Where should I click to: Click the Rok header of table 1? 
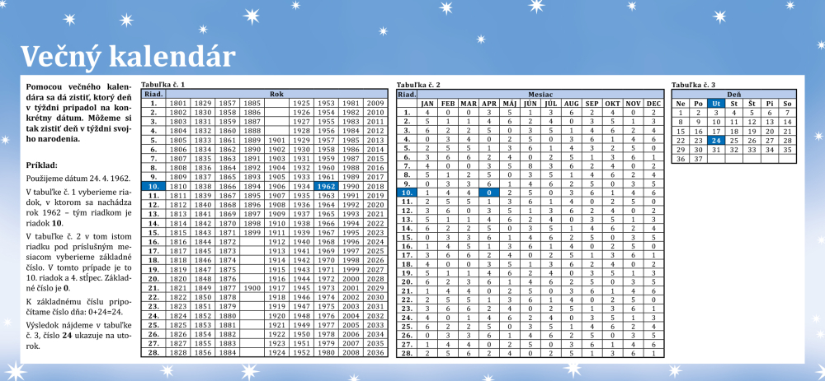click(x=276, y=94)
